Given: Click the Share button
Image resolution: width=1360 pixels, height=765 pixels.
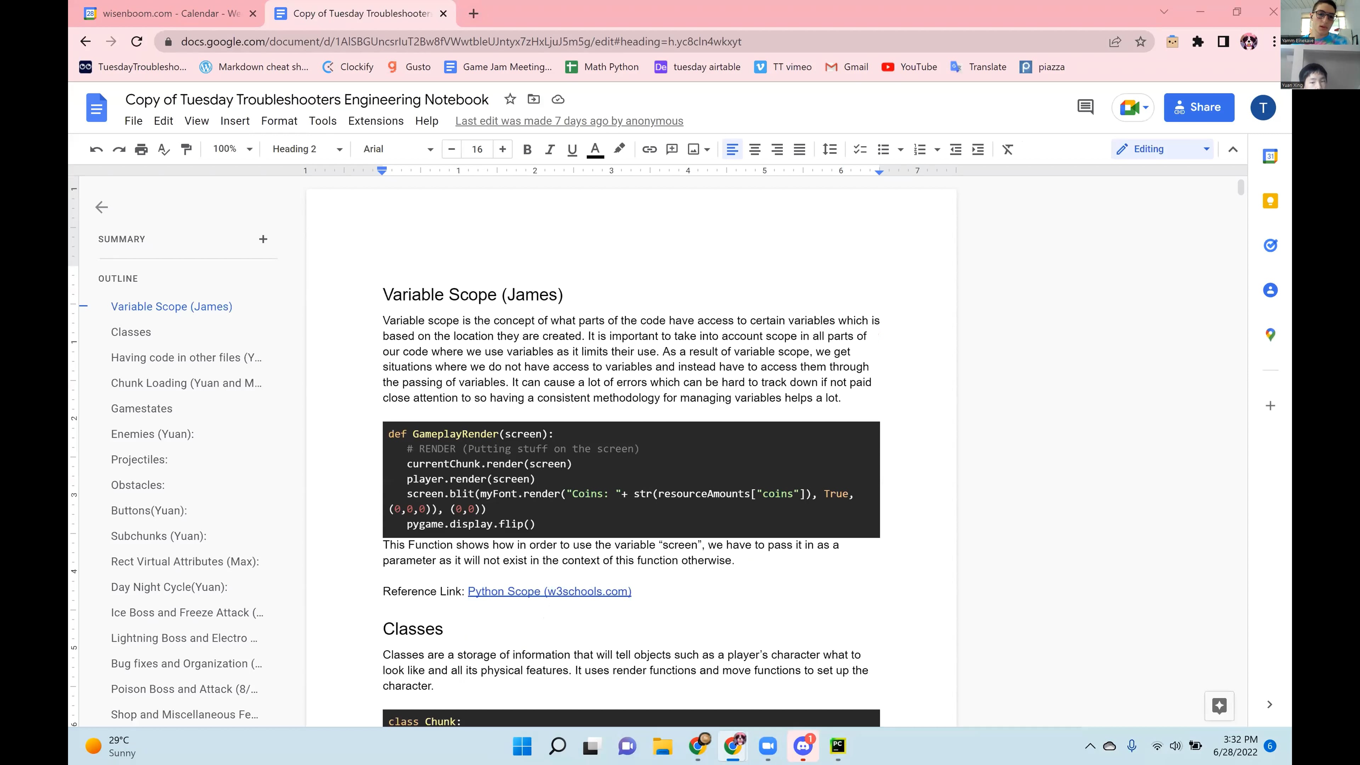Looking at the screenshot, I should tap(1199, 107).
